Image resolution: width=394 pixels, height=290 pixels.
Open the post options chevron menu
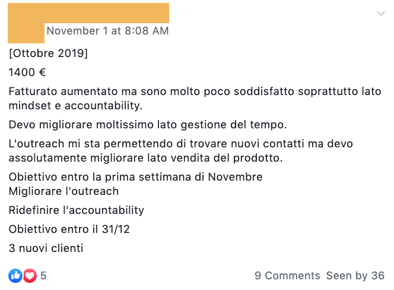(x=381, y=13)
